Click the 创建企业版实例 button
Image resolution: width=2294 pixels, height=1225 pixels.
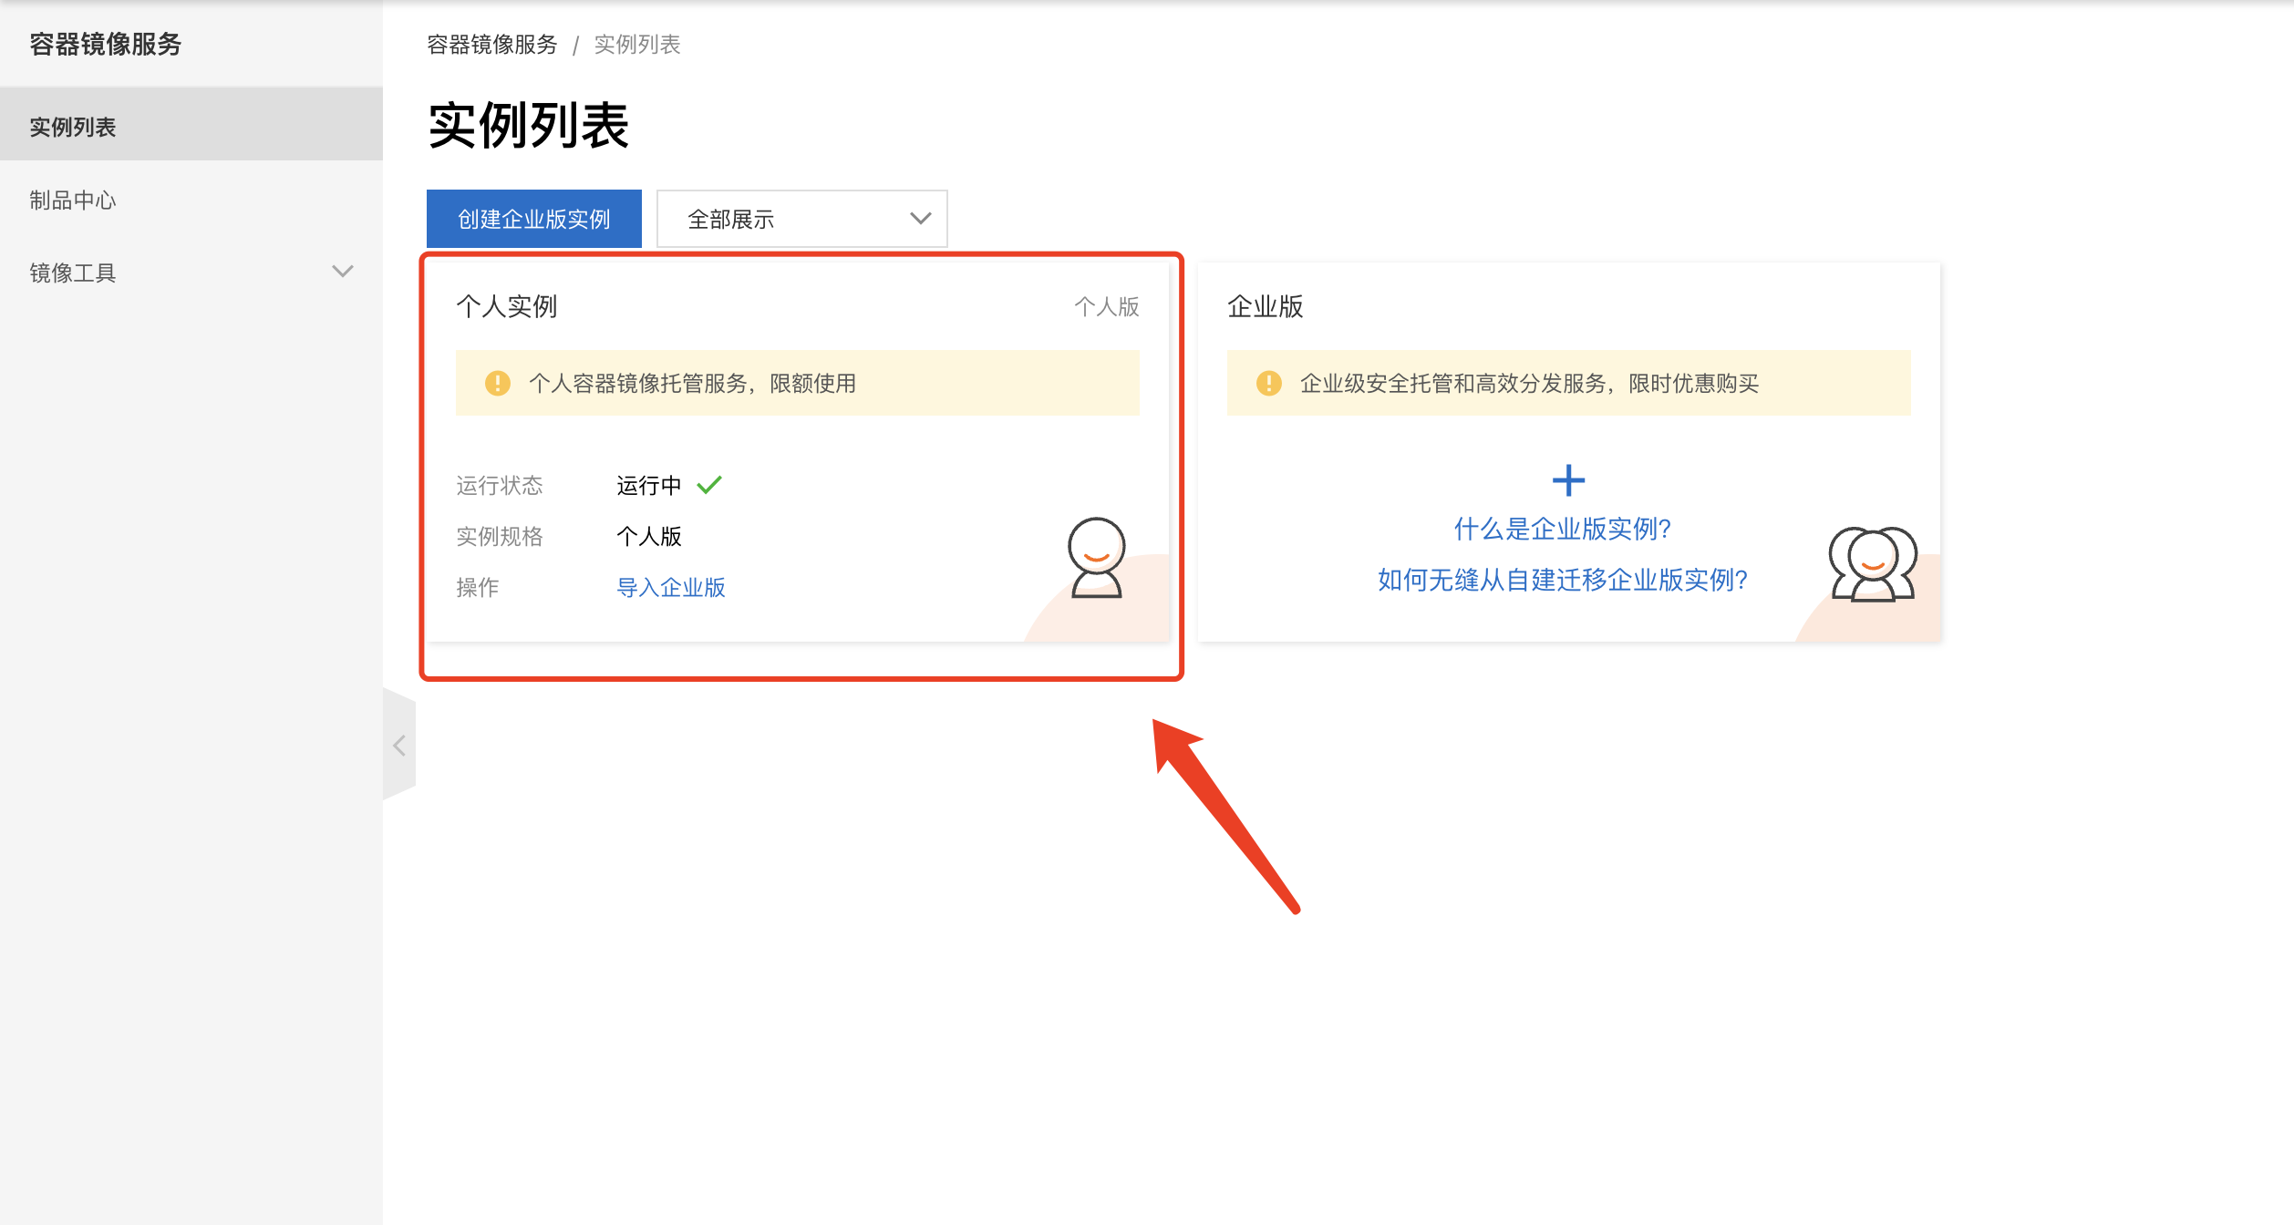point(533,219)
